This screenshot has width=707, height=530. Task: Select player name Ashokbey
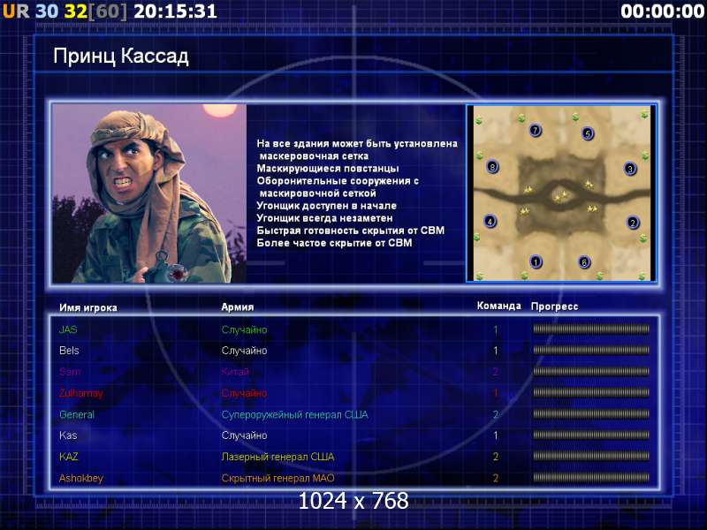coord(81,478)
